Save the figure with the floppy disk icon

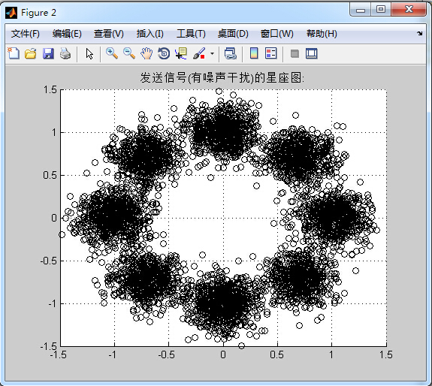point(48,53)
